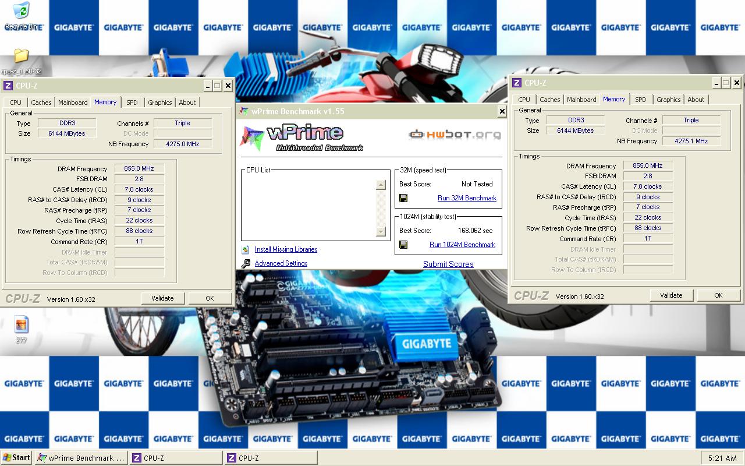Screen dimensions: 745x466
Task: Click the left CPU-Z title bar icon
Action: coord(8,86)
